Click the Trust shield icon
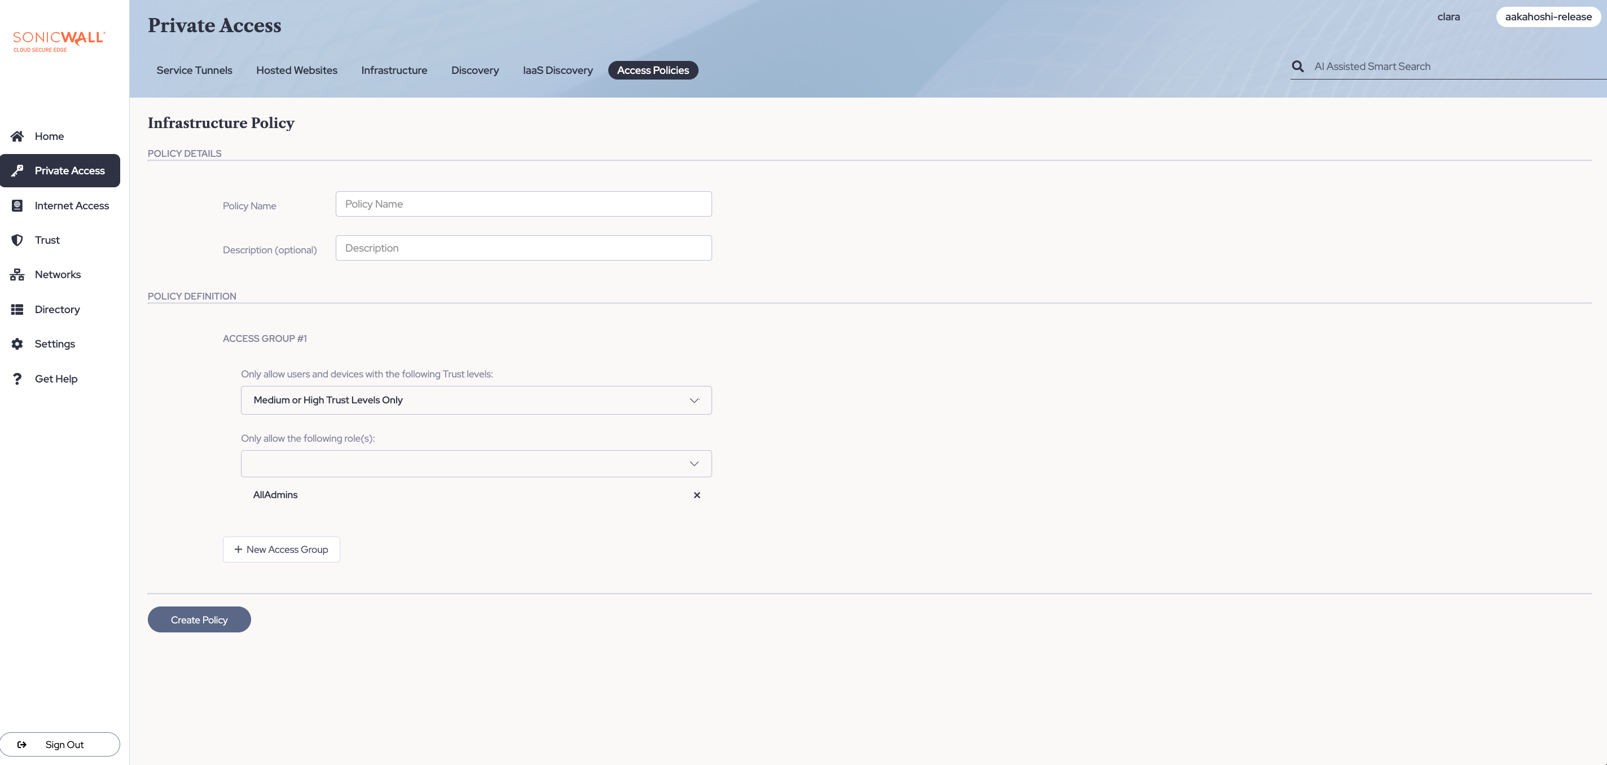 click(x=17, y=240)
